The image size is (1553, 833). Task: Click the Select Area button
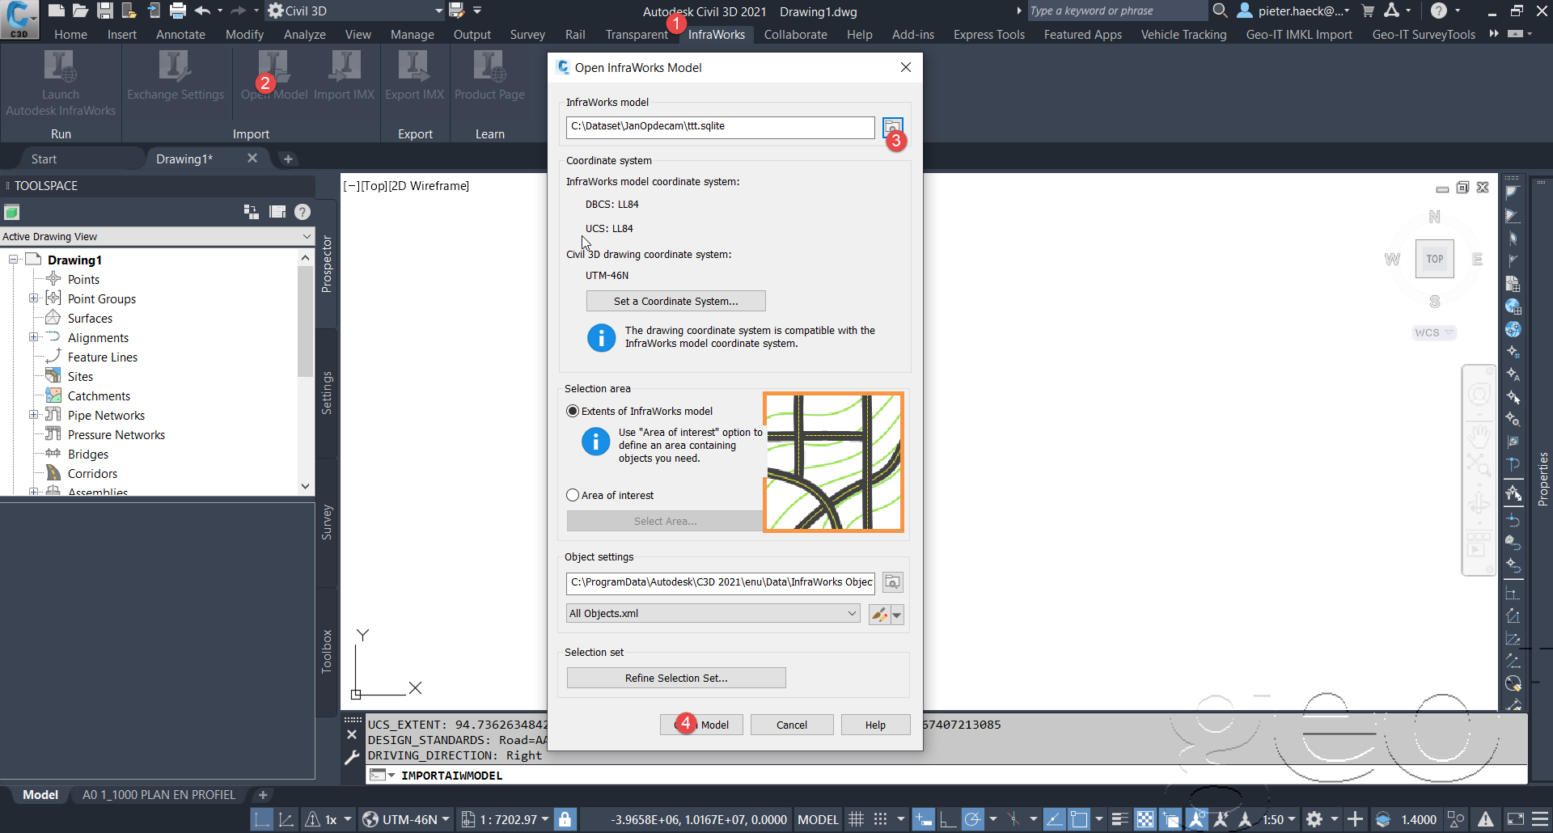[x=665, y=521]
